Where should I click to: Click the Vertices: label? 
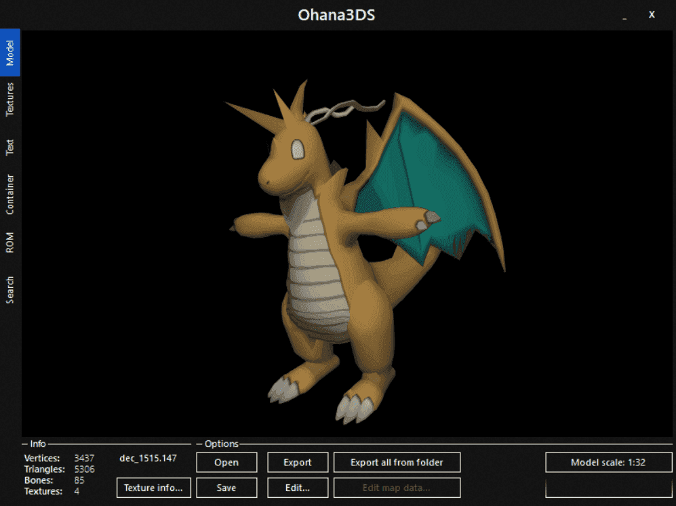tap(42, 458)
